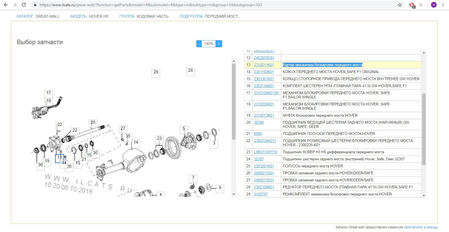Click parts table scrollbar thumb
This screenshot has width=449, height=232.
click(x=424, y=129)
